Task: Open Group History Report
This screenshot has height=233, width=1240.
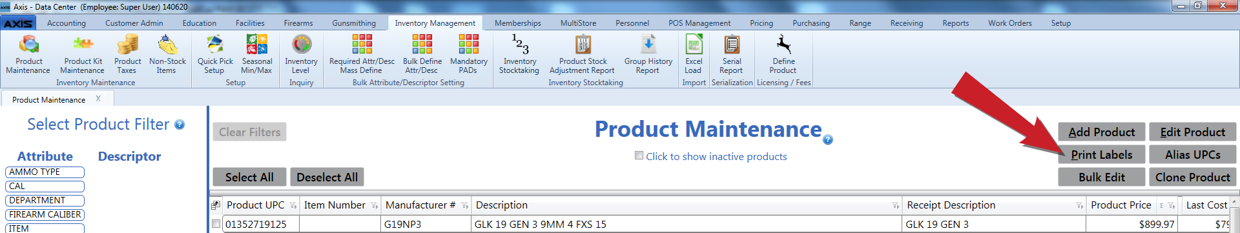Action: coord(648,54)
